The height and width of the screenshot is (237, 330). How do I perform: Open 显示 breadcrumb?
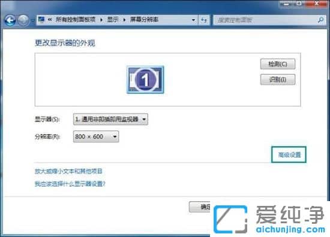[x=113, y=20]
